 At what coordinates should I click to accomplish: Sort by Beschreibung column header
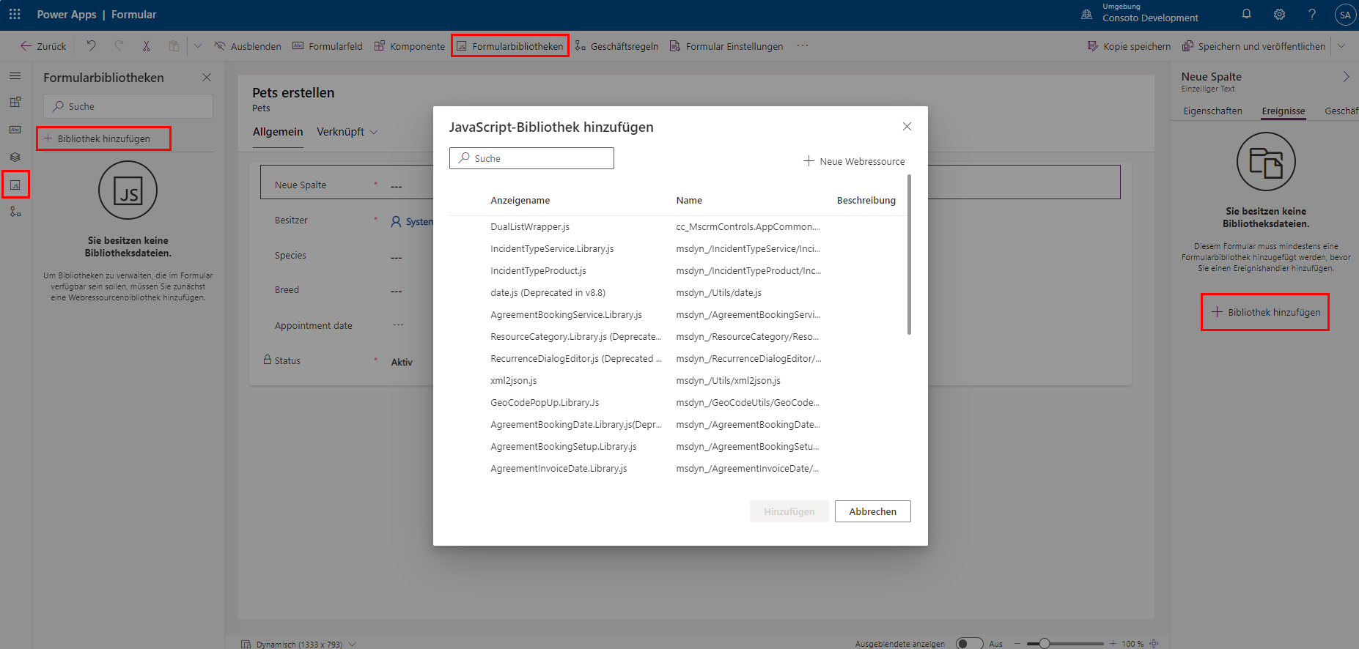coord(866,200)
